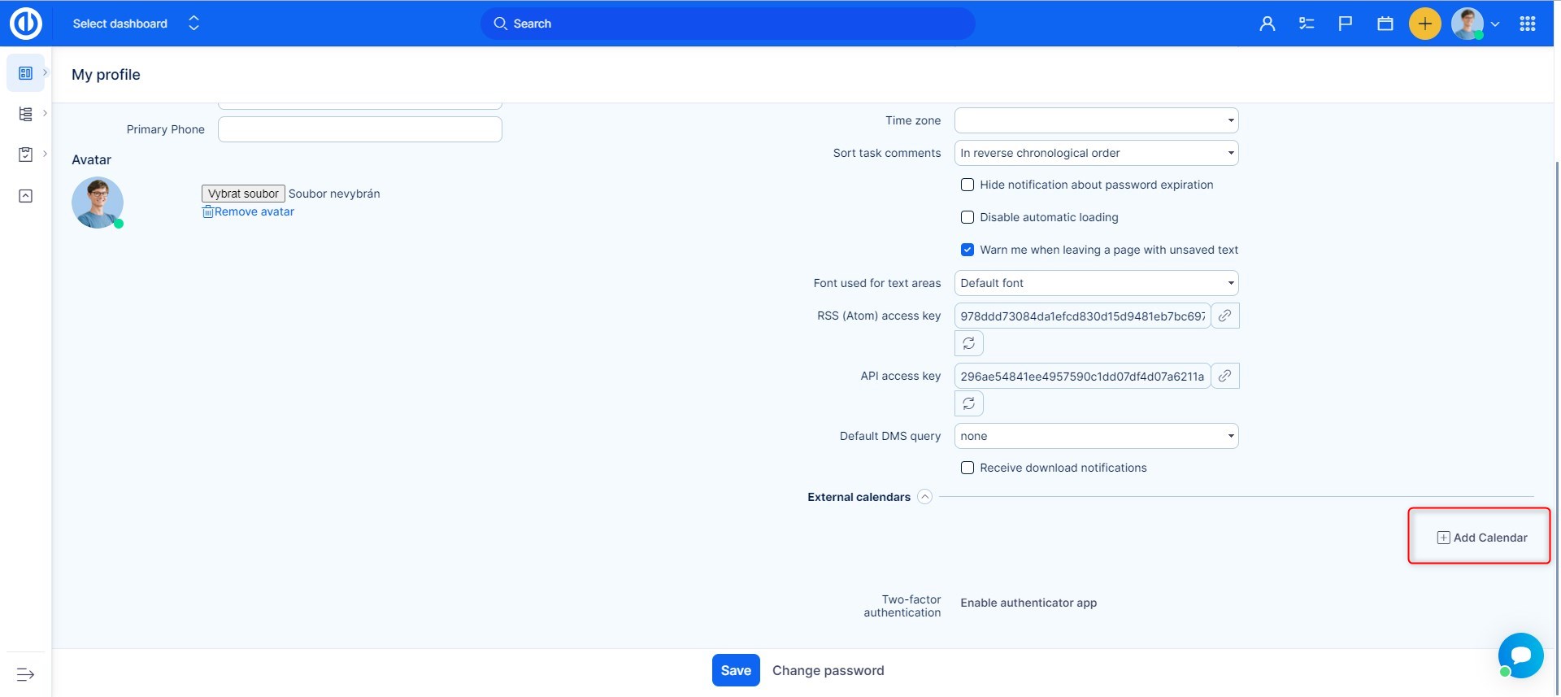Open the user icon in top bar
The height and width of the screenshot is (697, 1561).
pos(1267,24)
